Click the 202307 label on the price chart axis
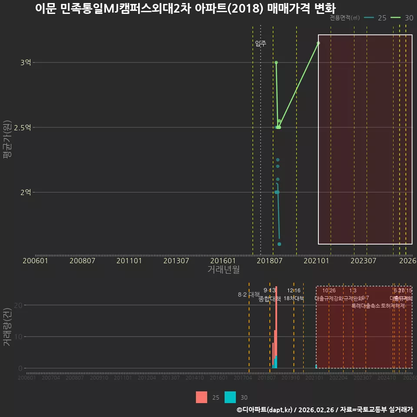 (x=363, y=261)
